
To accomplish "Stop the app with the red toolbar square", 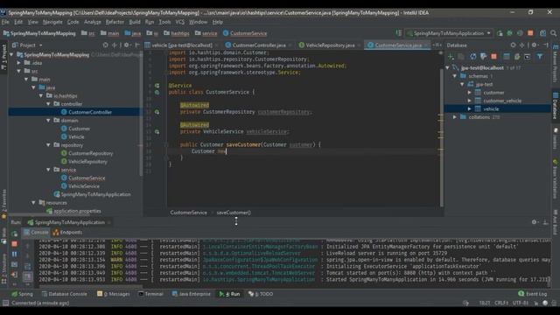I will click(530, 33).
